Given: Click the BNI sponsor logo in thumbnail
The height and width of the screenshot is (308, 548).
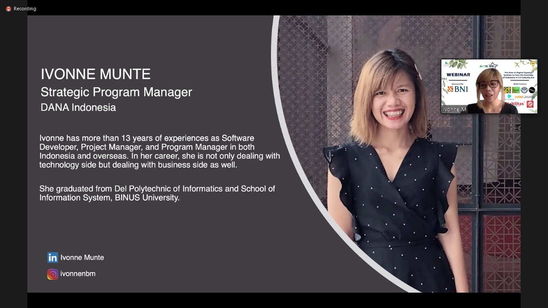Looking at the screenshot, I should (458, 89).
